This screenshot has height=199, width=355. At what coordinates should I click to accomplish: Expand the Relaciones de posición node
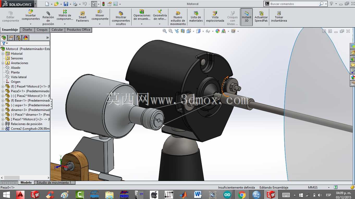pyautogui.click(x=3, y=124)
